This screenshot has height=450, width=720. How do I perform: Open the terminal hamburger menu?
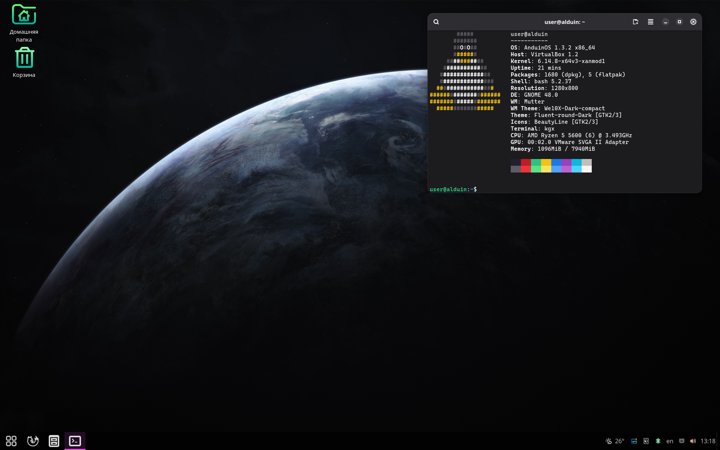tap(651, 22)
